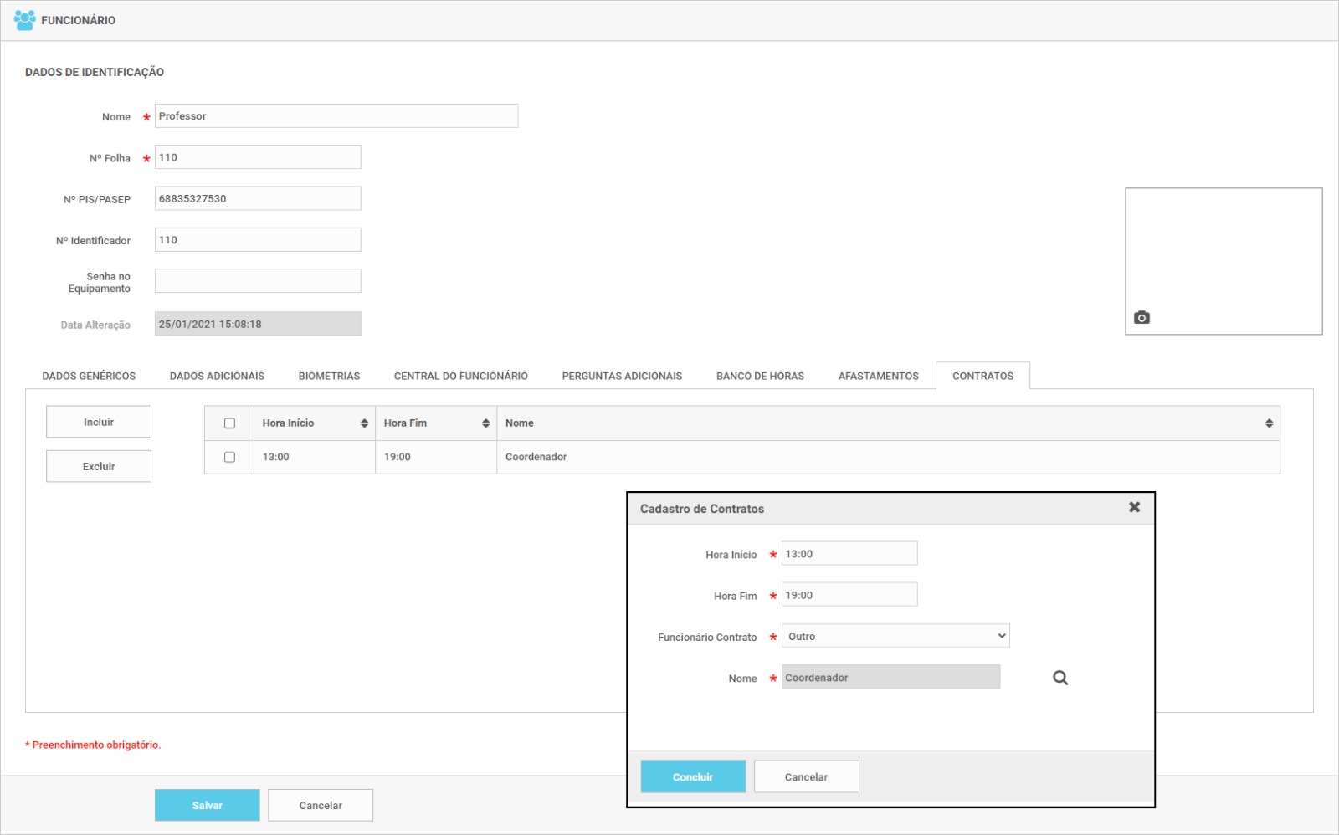Sort table by Hora Fim column
This screenshot has height=835, width=1339.
pos(485,423)
